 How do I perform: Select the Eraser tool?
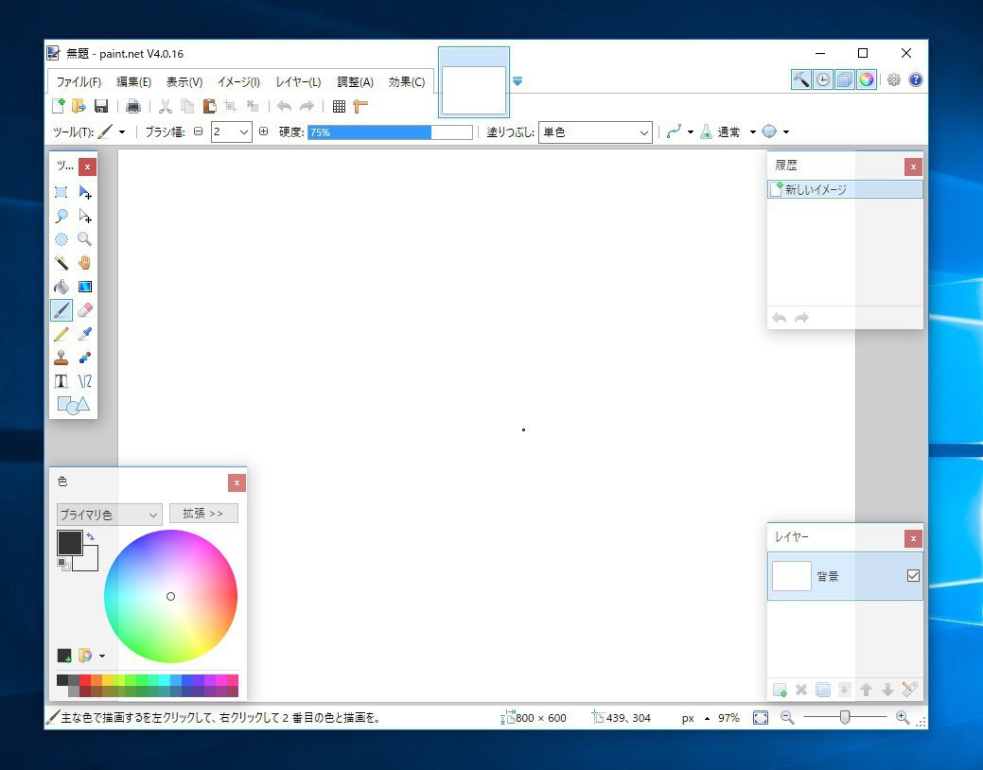[85, 310]
